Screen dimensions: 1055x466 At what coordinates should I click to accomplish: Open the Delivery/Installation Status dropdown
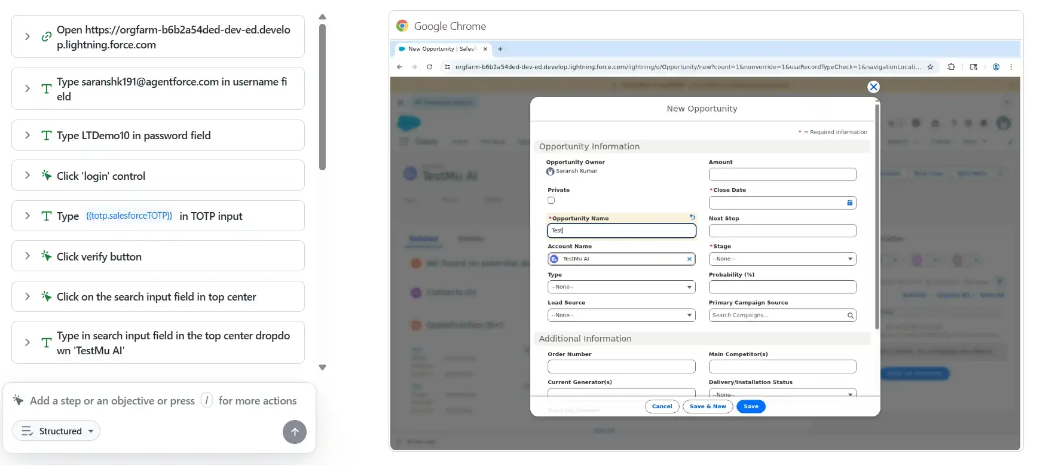782,393
